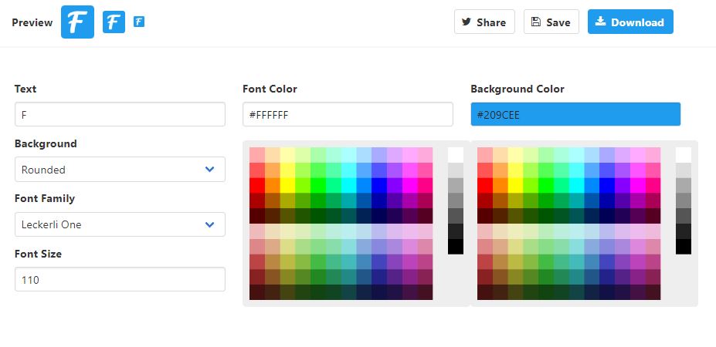This screenshot has height=347, width=716.
Task: Select pure blue in Background Color palette
Action: coord(607,185)
